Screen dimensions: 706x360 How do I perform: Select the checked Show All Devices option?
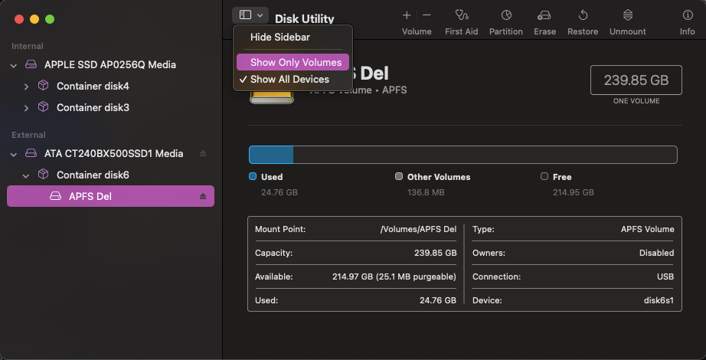click(289, 79)
